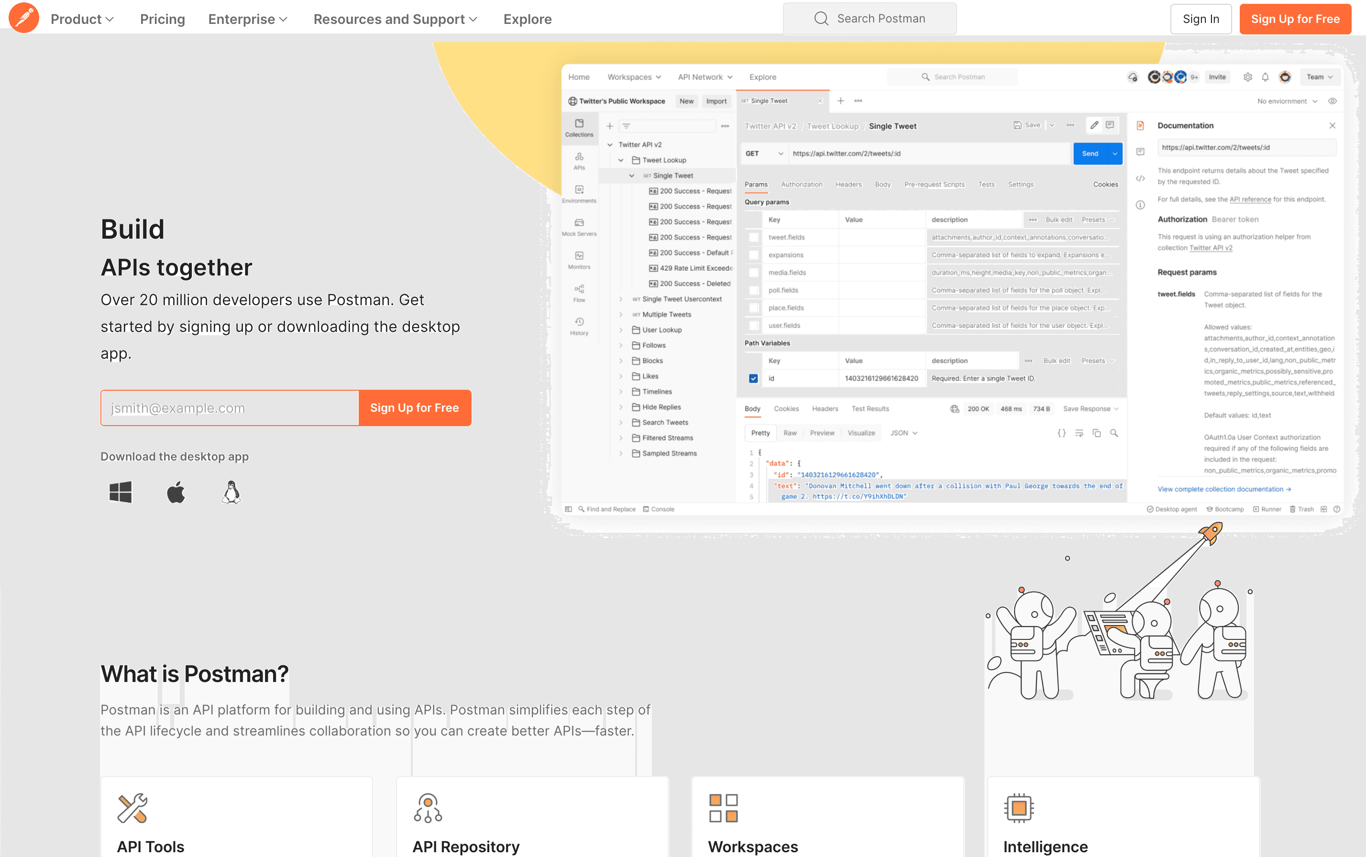The height and width of the screenshot is (857, 1366).
Task: Click the code snippet icon in the right rail
Action: coord(1140,178)
